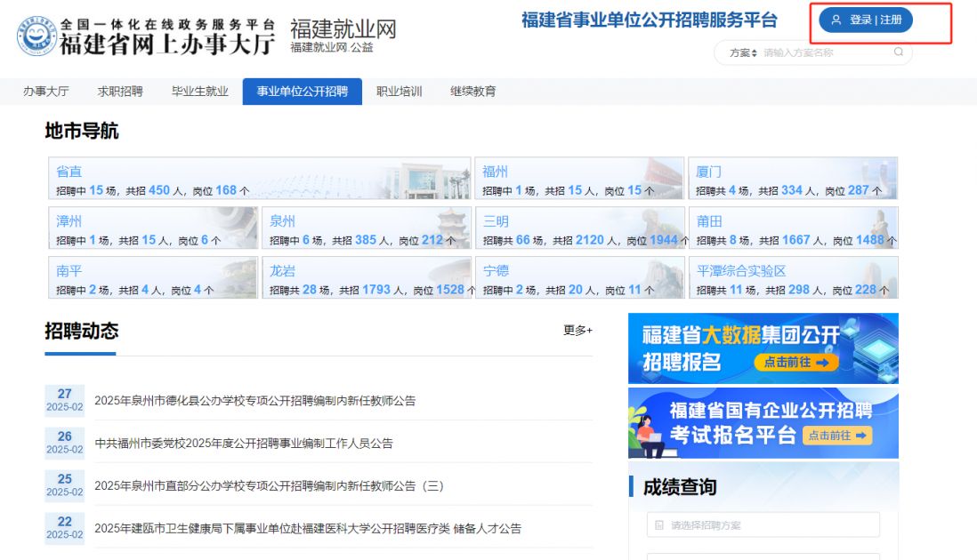This screenshot has width=977, height=560.
Task: Expand 更多+ recruitment news
Action: pos(577,331)
